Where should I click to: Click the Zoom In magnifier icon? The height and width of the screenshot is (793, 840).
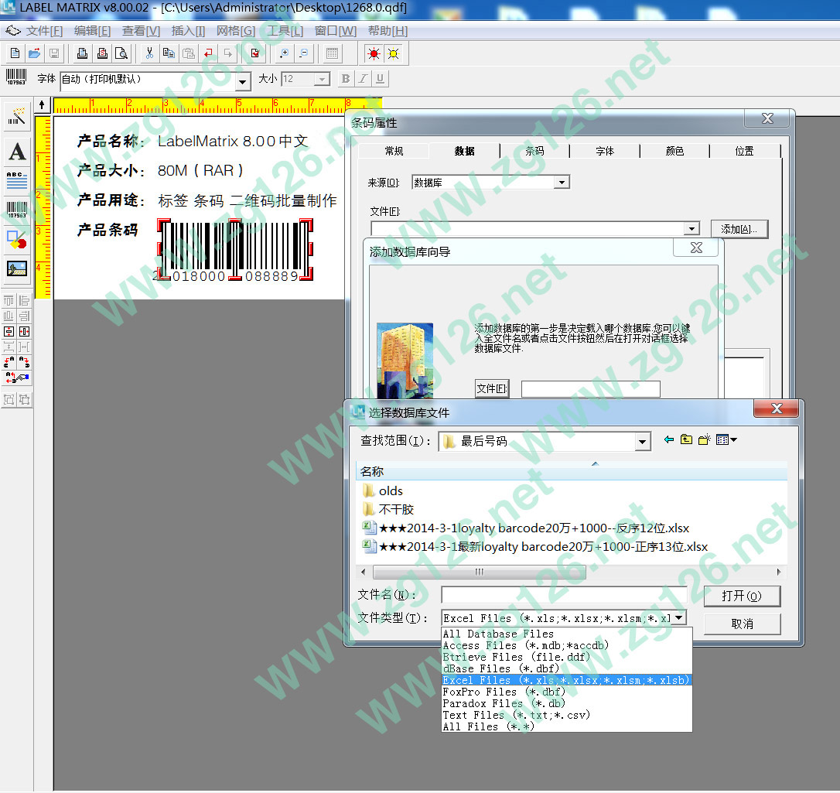[284, 53]
